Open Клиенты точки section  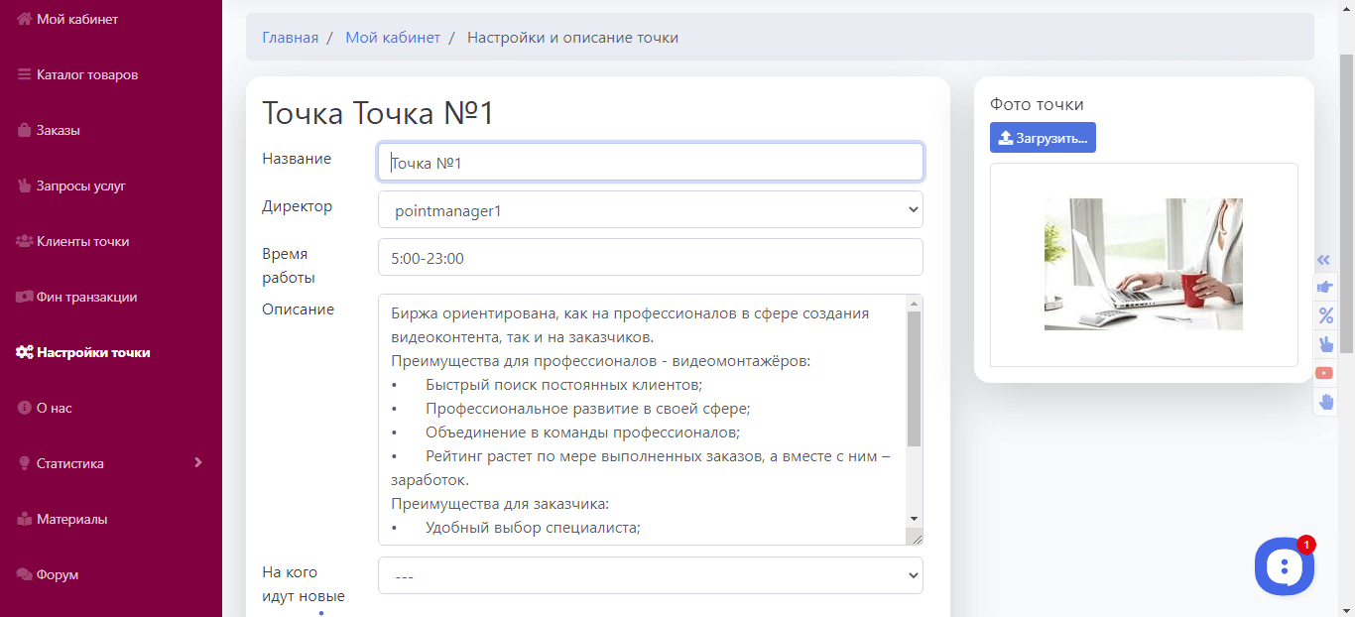82,241
